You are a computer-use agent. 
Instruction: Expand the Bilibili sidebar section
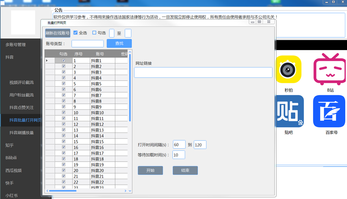pos(11,158)
